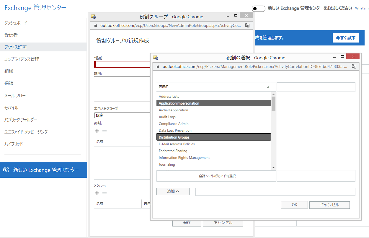The image size is (369, 238).
Task: Select the Compliance Admin role
Action: pyautogui.click(x=214, y=124)
